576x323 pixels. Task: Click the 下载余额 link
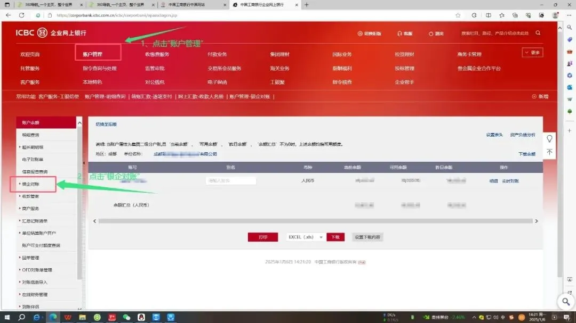pyautogui.click(x=527, y=154)
